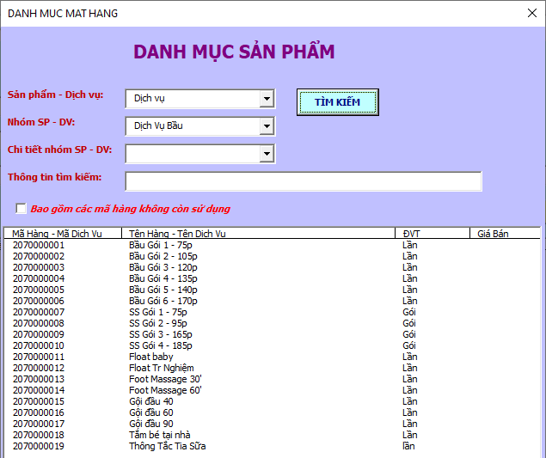
Task: Select row 'SS Gói 4 - 185p'
Action: tap(272, 345)
